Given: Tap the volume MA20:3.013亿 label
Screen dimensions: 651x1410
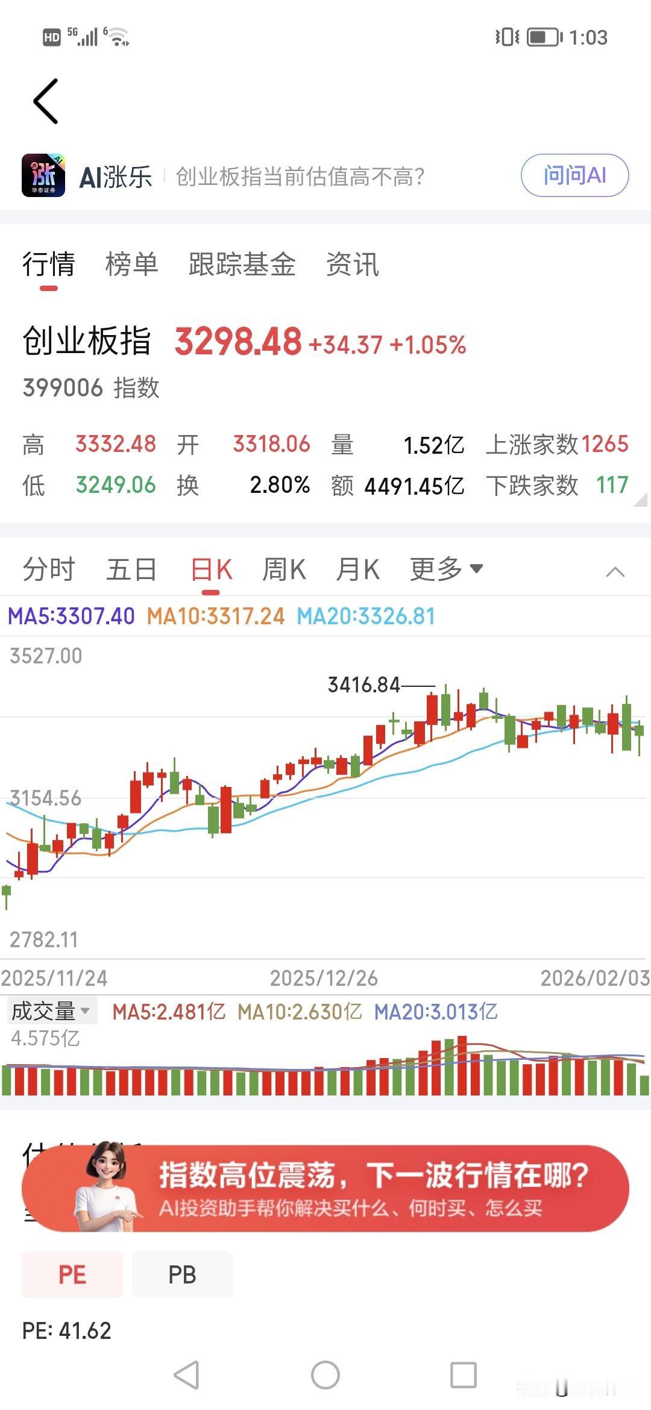Looking at the screenshot, I should (436, 1011).
